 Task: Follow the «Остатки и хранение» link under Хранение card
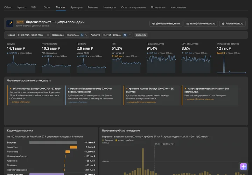click(x=141, y=102)
